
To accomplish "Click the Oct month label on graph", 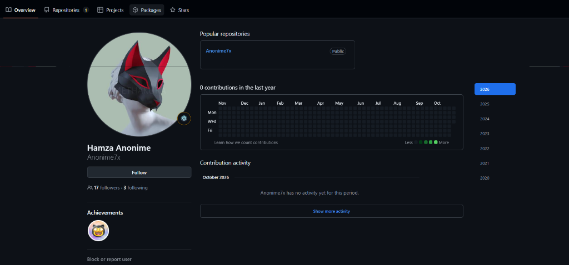I will (x=437, y=103).
